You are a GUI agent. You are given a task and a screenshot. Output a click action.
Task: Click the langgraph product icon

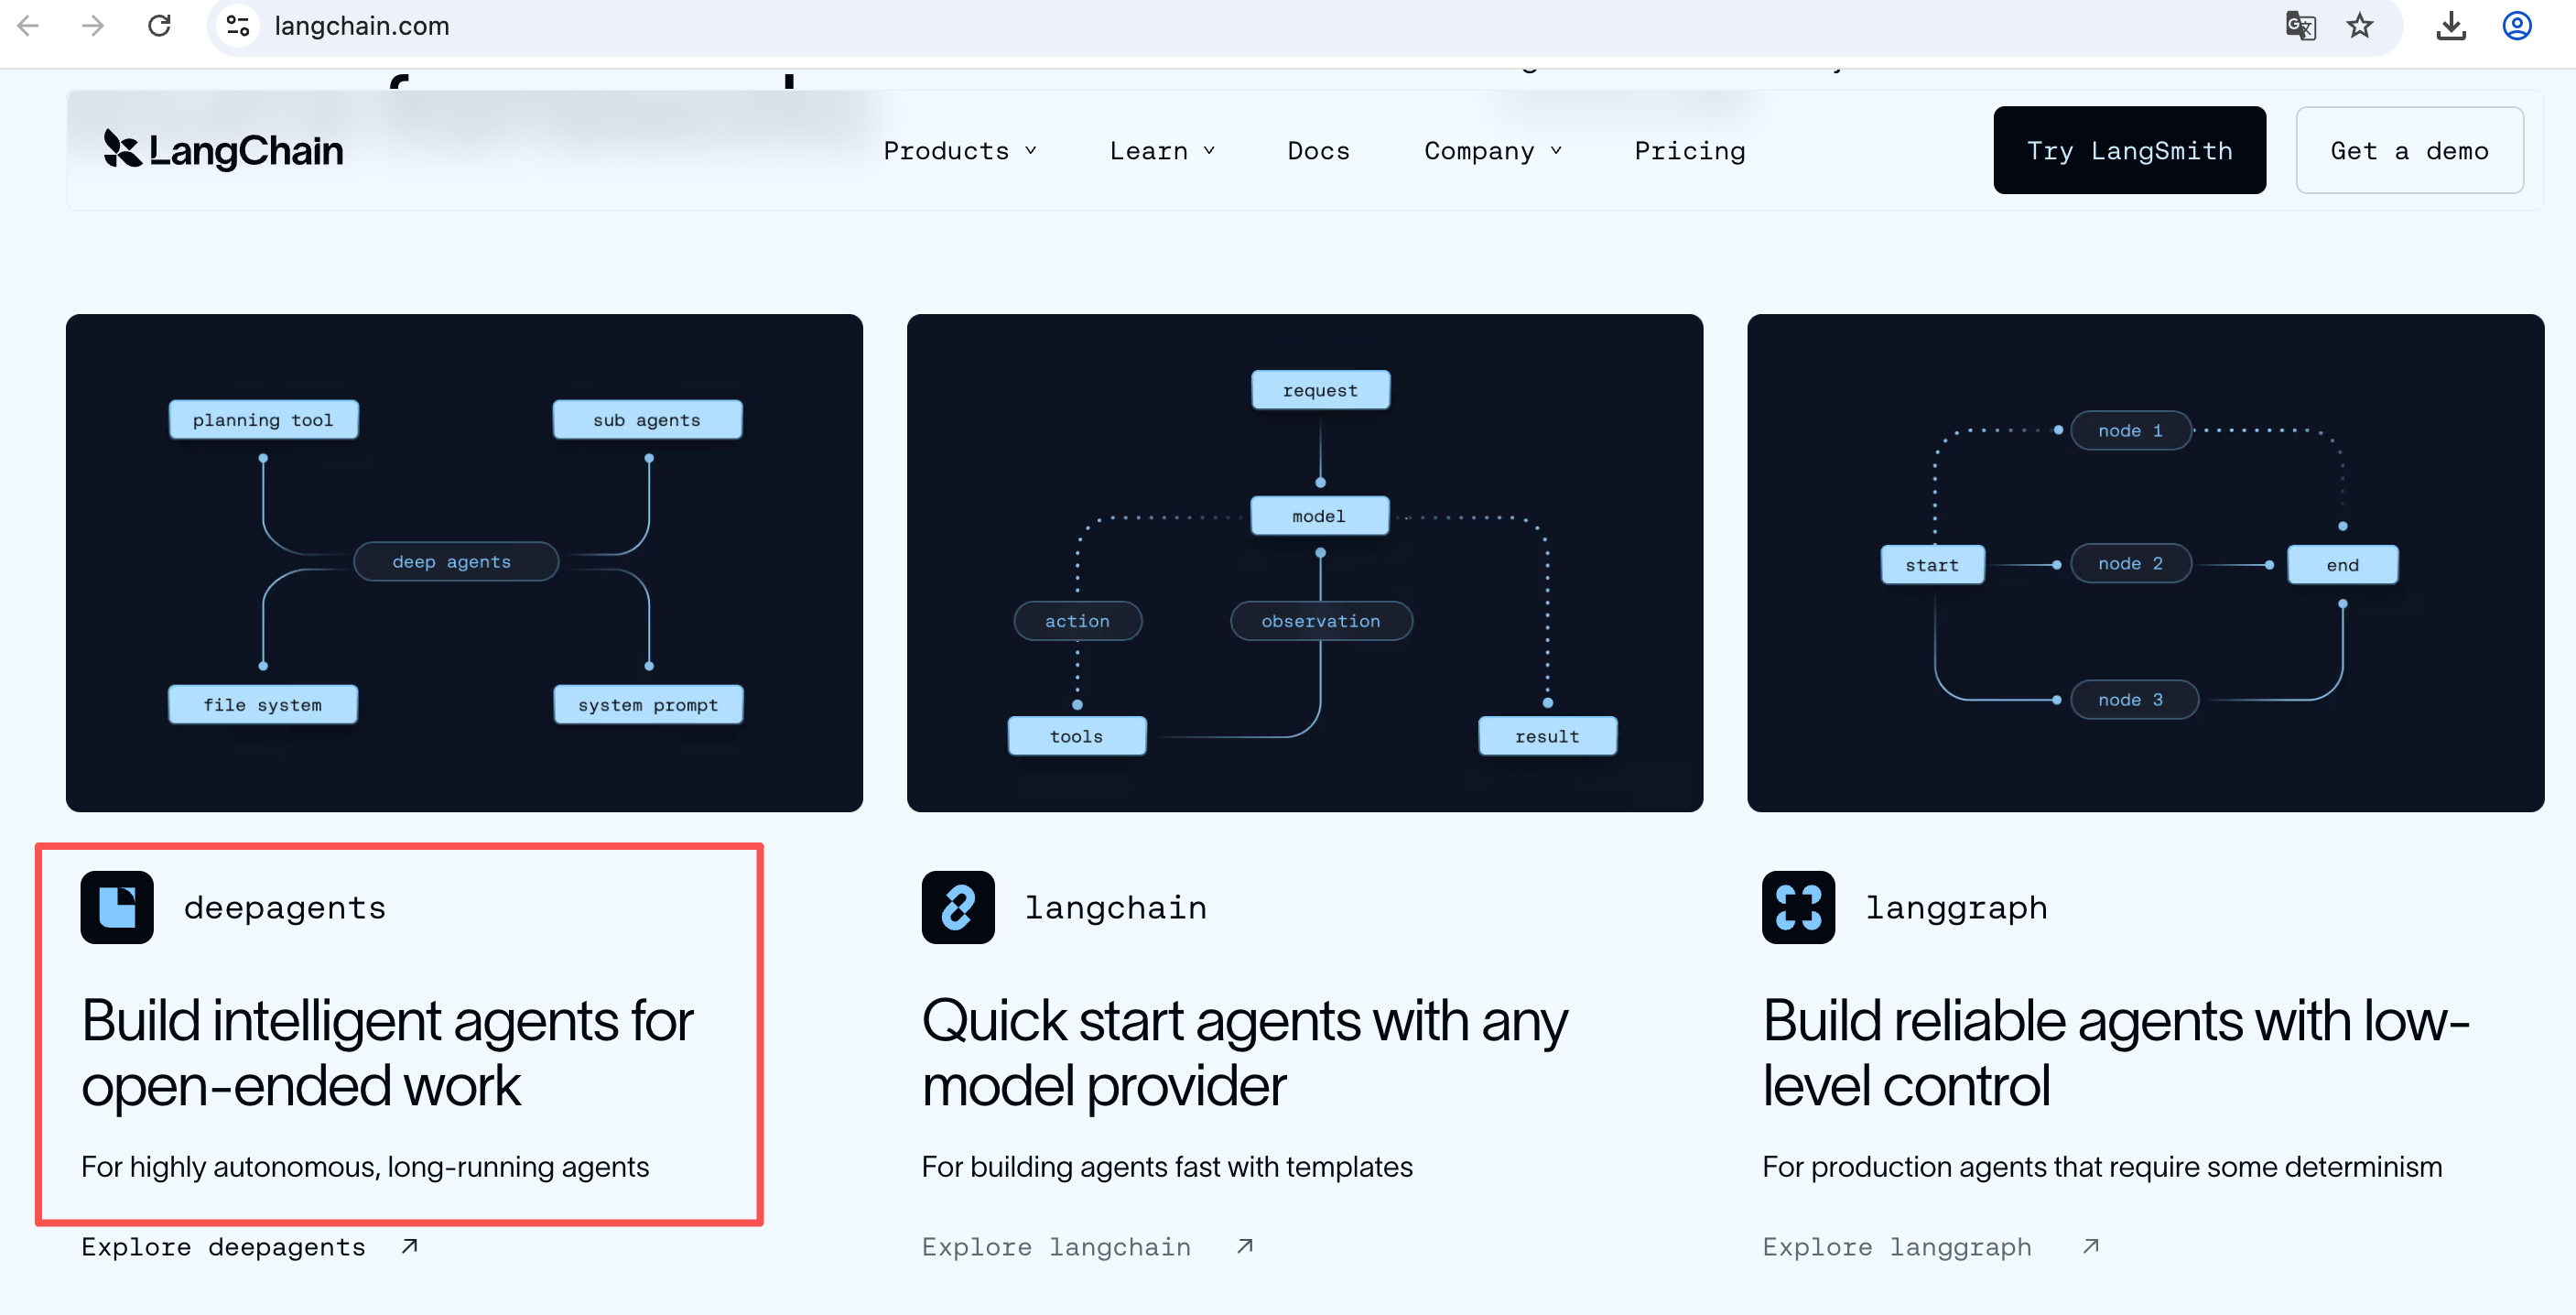point(1797,907)
